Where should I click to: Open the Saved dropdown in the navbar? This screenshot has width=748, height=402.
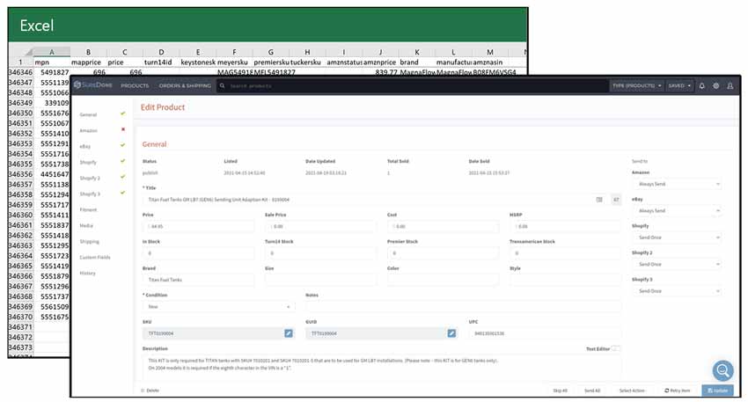[679, 86]
